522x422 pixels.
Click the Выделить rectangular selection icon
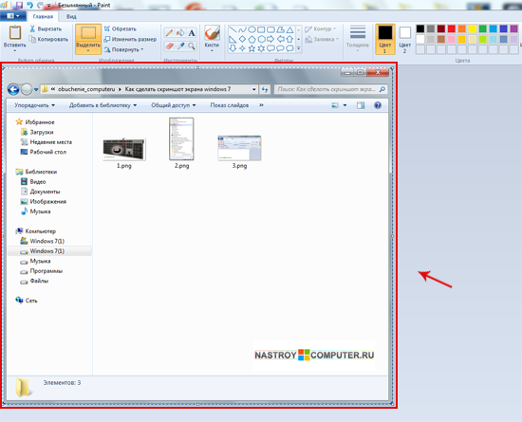click(x=88, y=32)
